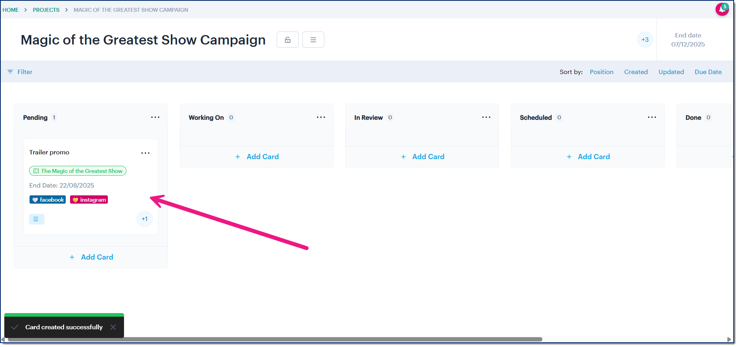The width and height of the screenshot is (738, 347).
Task: Click the facebook label on the card
Action: 48,200
